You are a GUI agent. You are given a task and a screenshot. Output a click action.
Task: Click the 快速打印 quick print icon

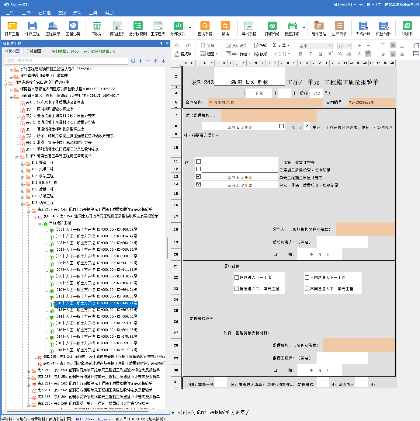tap(292, 29)
